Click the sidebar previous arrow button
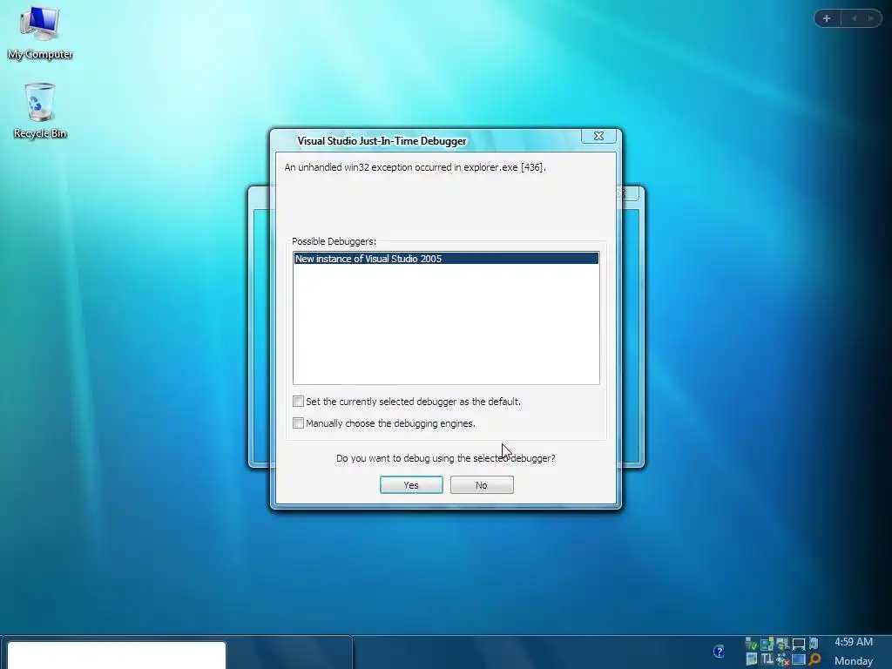The width and height of the screenshot is (892, 669). (854, 19)
